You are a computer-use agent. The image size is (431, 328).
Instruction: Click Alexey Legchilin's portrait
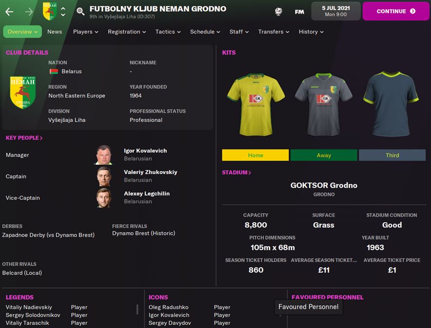104,198
